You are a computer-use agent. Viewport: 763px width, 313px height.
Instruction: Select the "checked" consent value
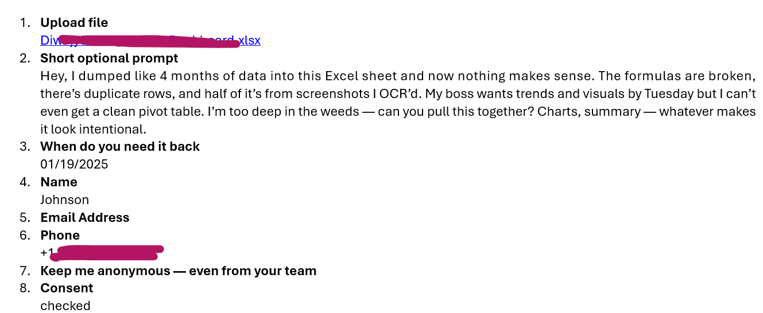(65, 306)
